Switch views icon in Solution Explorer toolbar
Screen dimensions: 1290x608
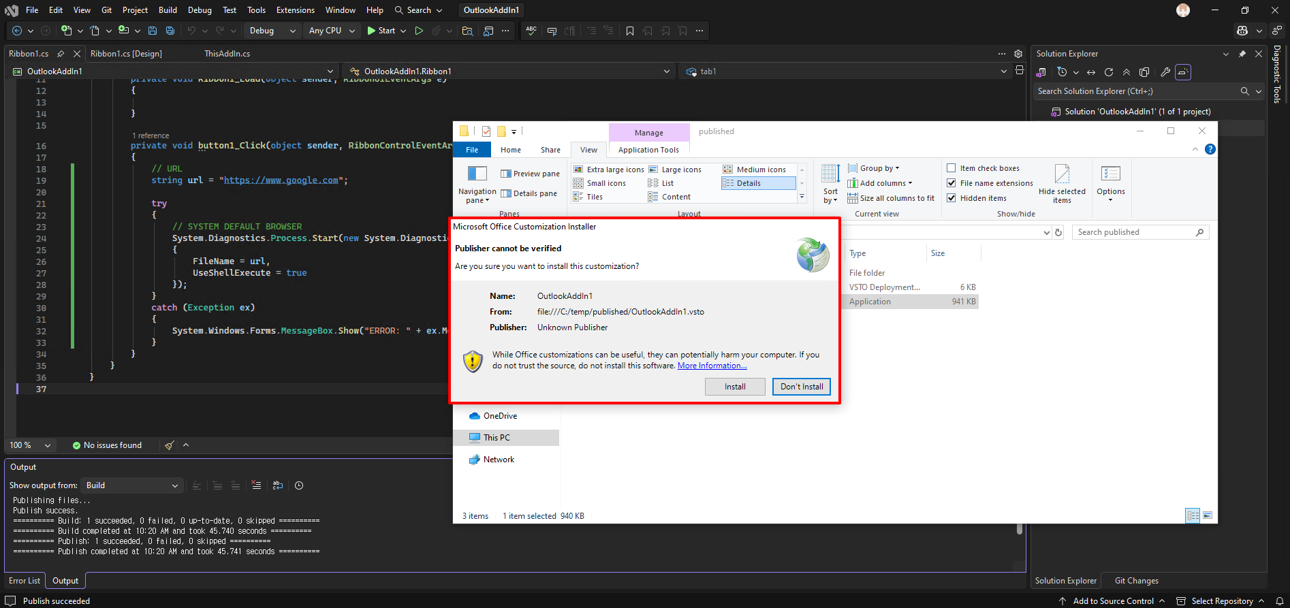[x=1041, y=72]
